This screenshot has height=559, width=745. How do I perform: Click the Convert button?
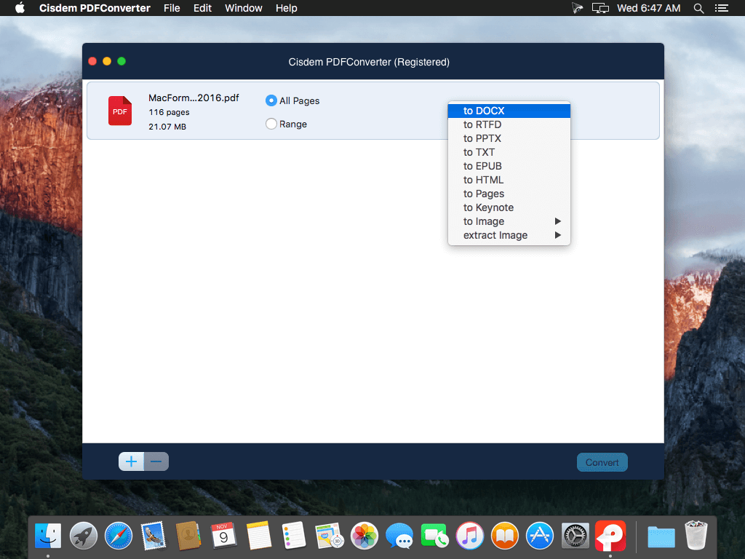click(602, 462)
